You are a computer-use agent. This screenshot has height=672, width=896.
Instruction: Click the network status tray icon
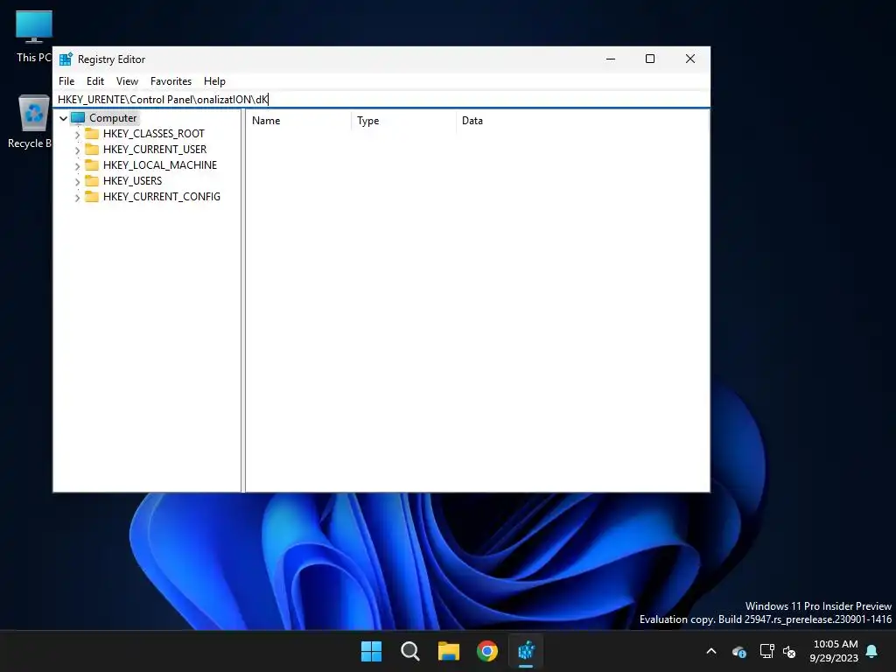coord(766,651)
